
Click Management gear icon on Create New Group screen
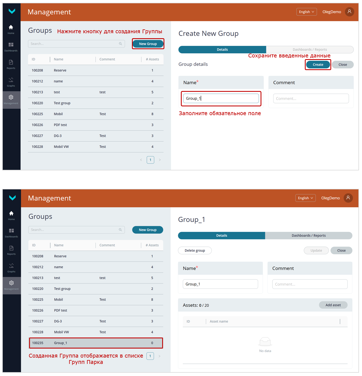[11, 97]
